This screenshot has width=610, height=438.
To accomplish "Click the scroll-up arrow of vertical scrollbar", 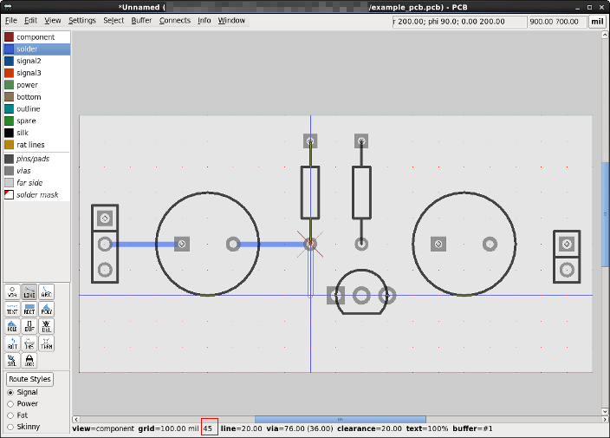I will (x=605, y=35).
